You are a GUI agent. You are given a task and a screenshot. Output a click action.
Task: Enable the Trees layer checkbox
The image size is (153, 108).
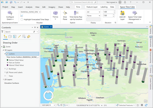(x=7, y=76)
